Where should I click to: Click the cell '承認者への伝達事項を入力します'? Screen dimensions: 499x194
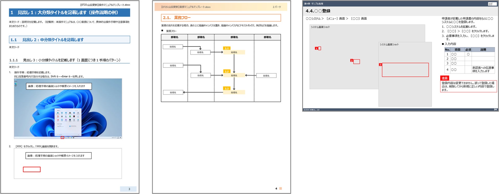pos(483,70)
